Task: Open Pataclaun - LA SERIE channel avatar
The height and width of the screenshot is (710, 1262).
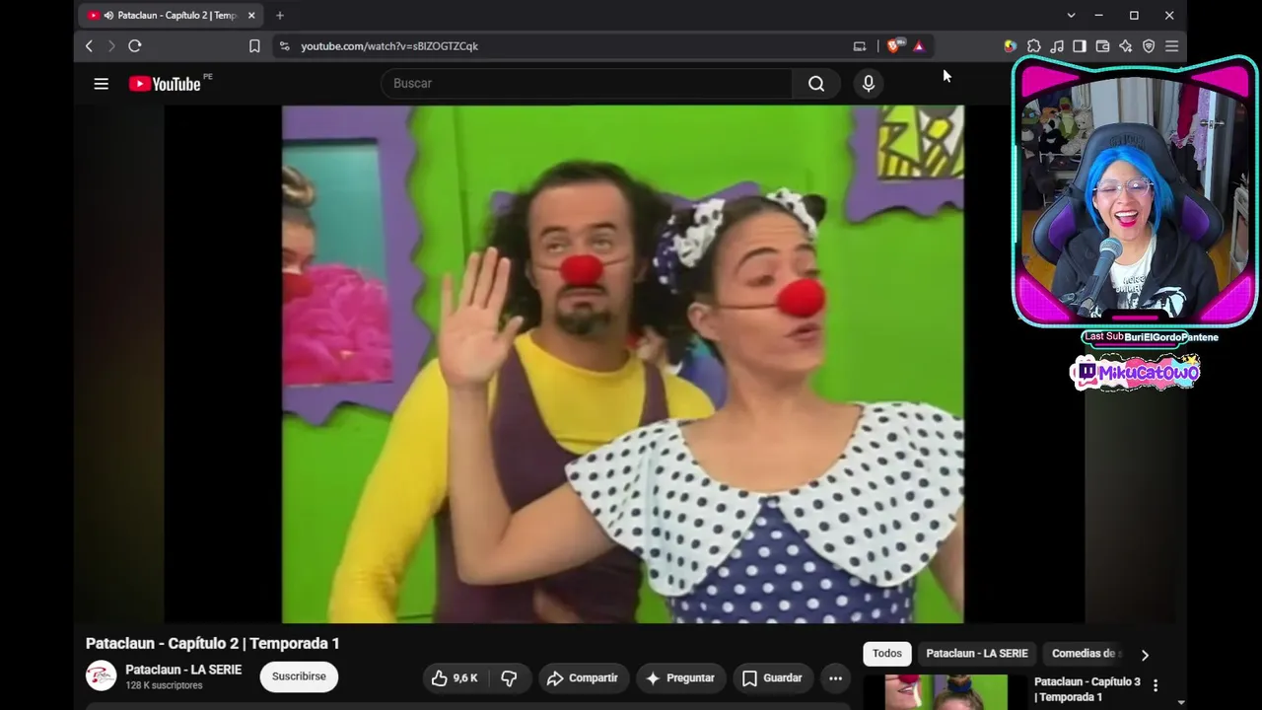Action: click(101, 676)
